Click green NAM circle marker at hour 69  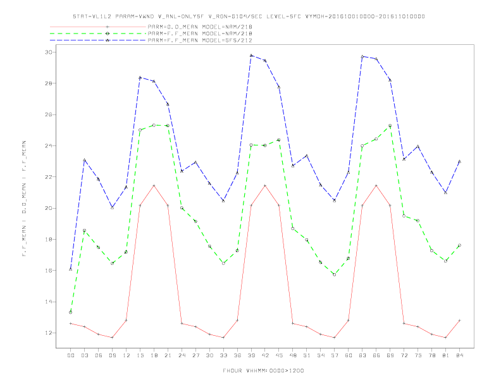(x=390, y=126)
